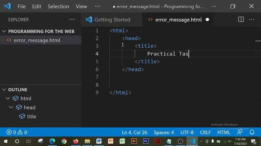
Task: Click the </head> closing tag on line 6
Action: (133, 69)
